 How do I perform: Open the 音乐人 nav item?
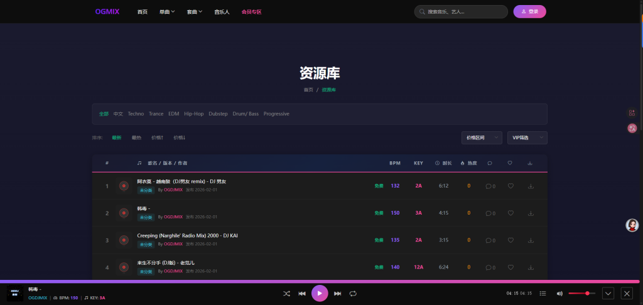point(222,12)
